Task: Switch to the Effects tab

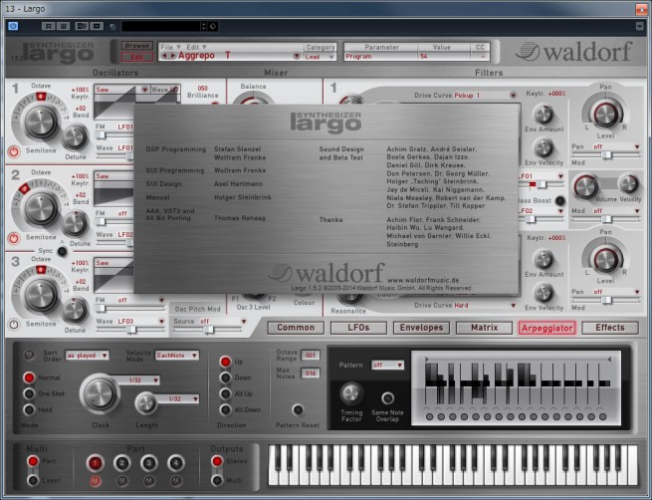Action: (x=610, y=328)
